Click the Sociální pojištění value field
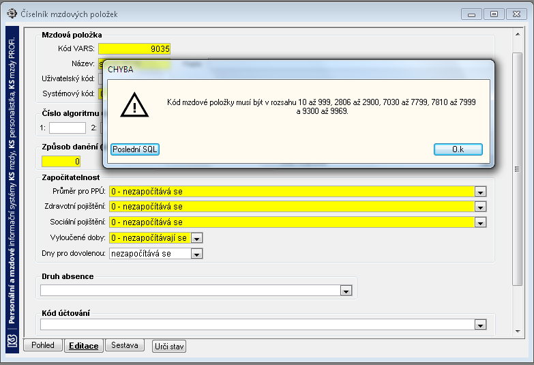Viewport: 534px width, 365px height. point(292,222)
